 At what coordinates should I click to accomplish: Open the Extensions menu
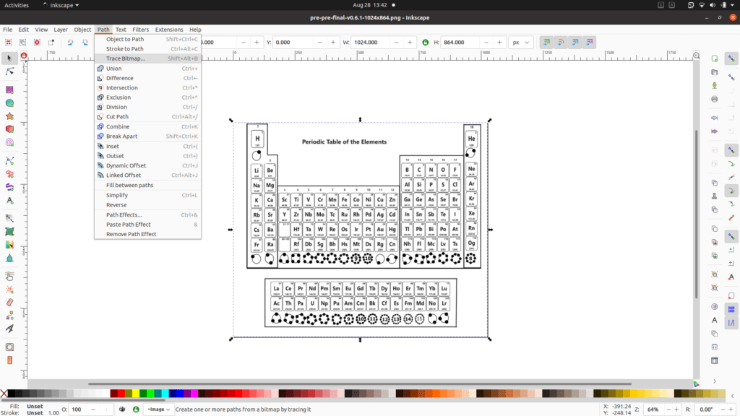[169, 29]
